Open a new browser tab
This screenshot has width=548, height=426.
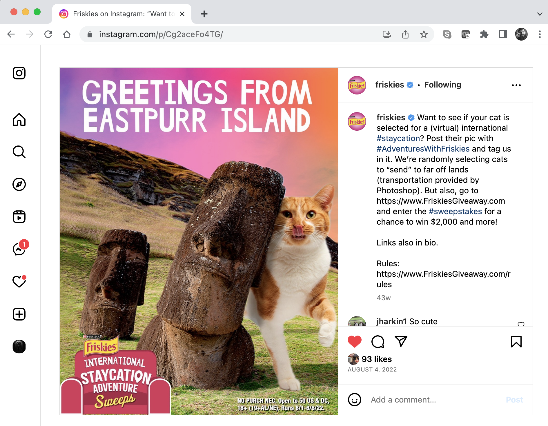204,14
